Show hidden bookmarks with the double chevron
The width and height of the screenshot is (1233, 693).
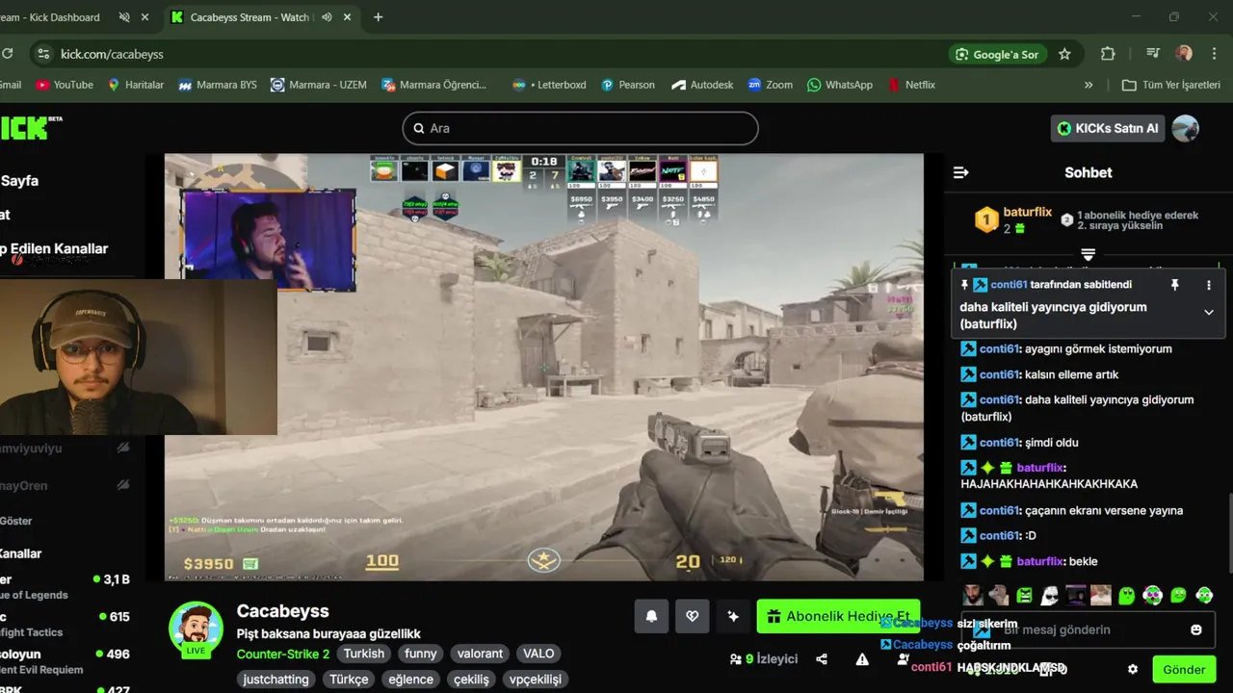click(1089, 85)
